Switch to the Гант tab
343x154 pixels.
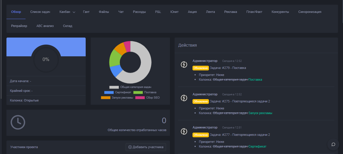click(x=86, y=12)
